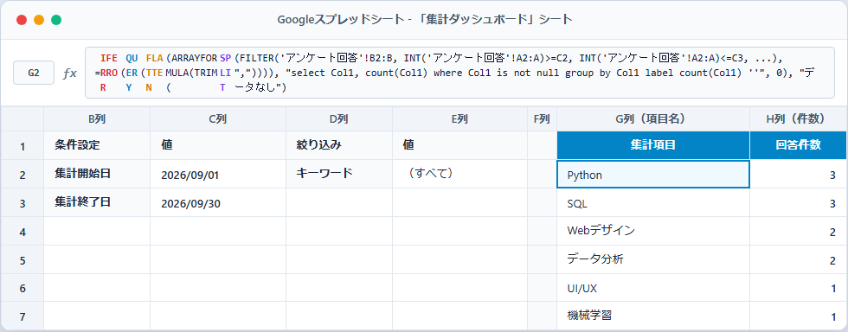
Task: Click the count cell for Webデザイン
Action: [x=799, y=231]
